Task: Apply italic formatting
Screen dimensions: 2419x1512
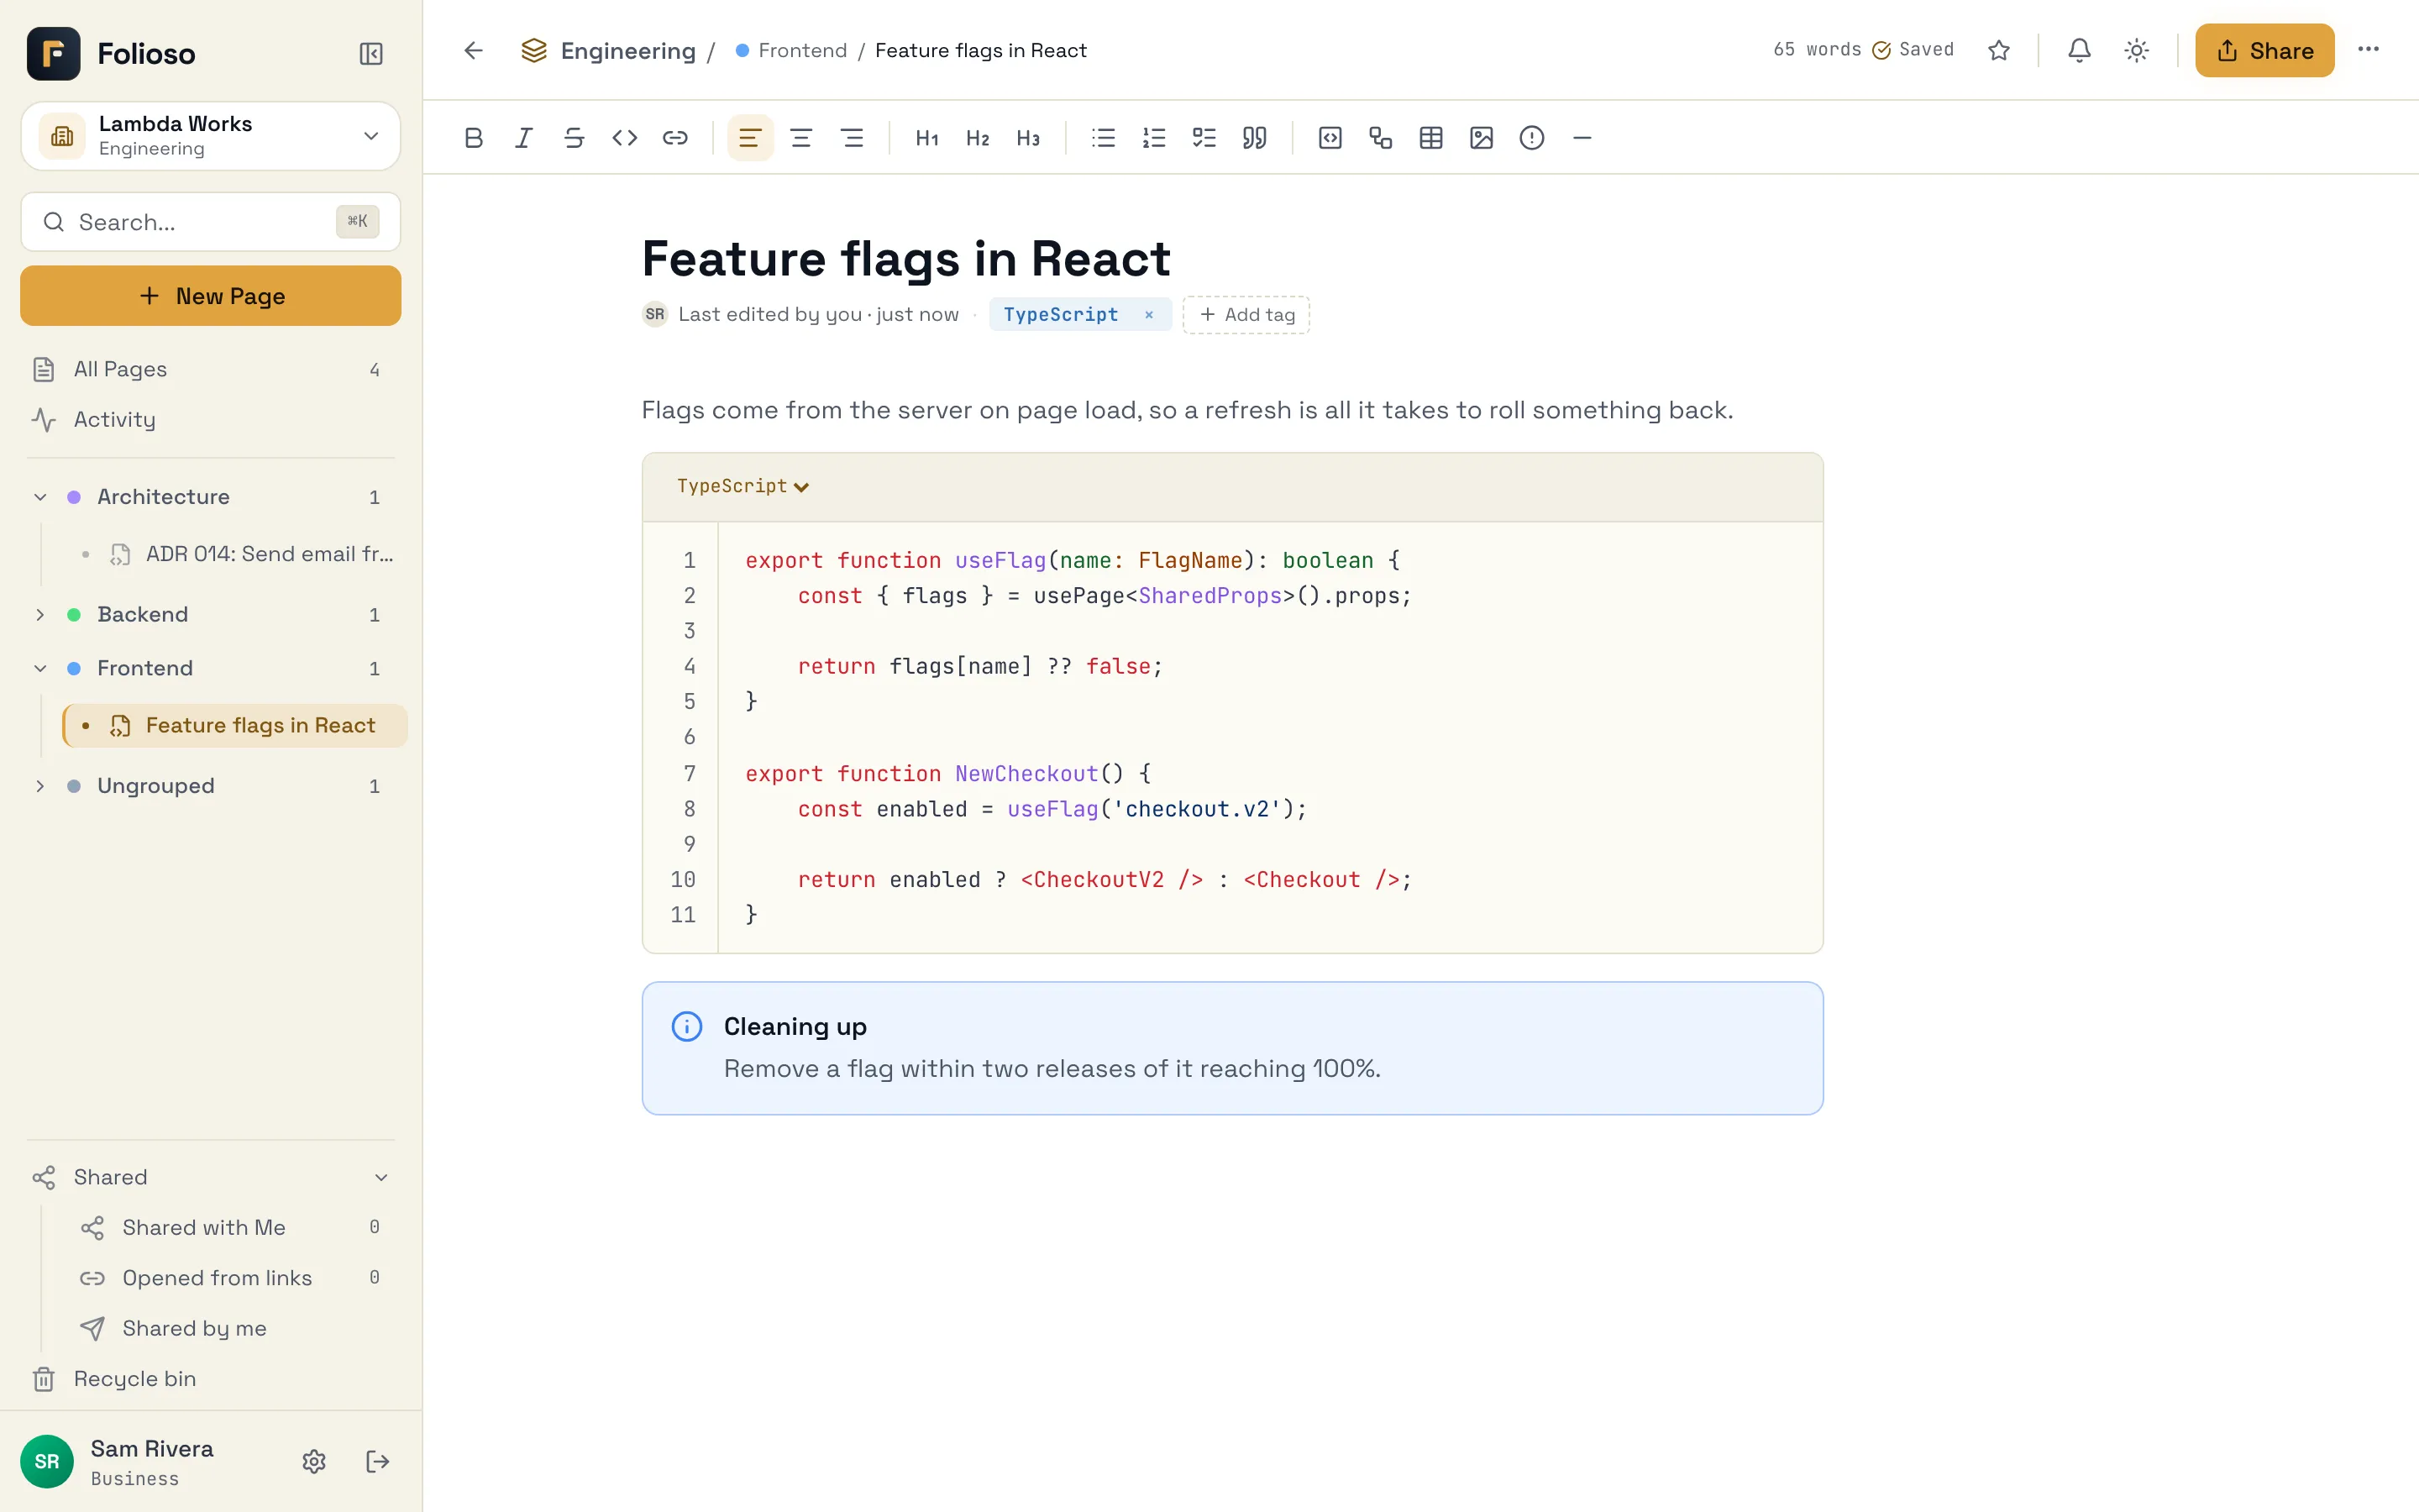Action: [524, 138]
